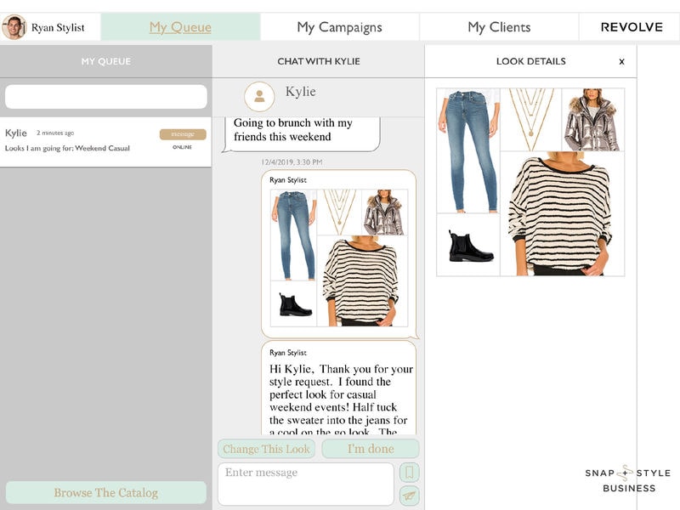
Task: Click the Kylie name in chat header
Action: click(301, 92)
